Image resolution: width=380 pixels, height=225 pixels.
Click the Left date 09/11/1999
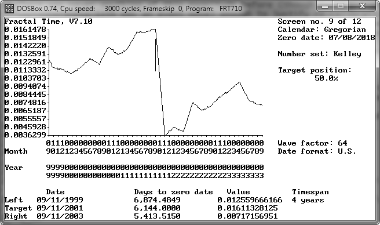[x=60, y=200]
